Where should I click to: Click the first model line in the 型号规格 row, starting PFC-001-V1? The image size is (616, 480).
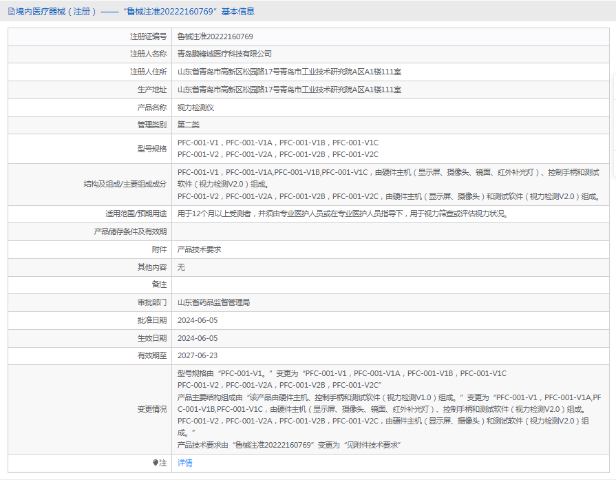tap(278, 143)
